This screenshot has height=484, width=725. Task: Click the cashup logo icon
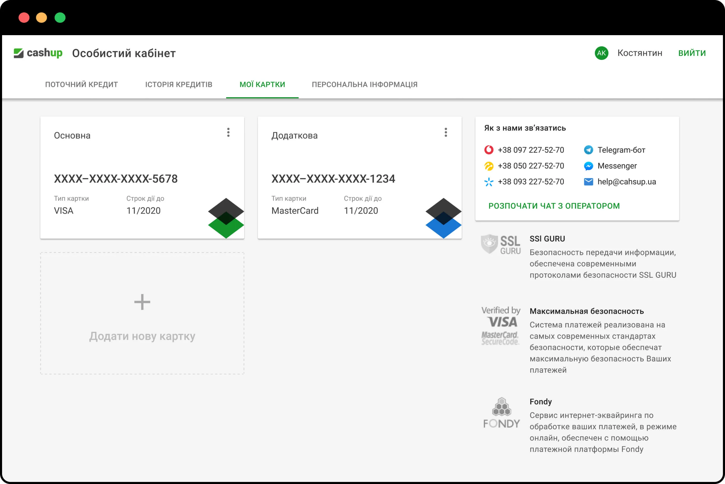pos(19,53)
